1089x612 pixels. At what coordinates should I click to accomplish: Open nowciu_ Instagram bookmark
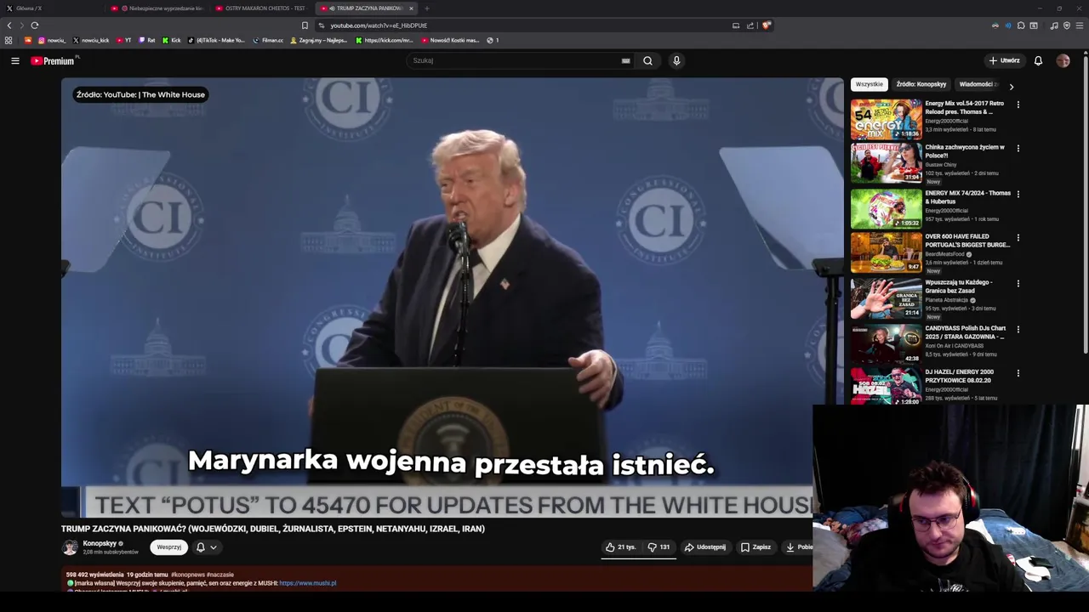click(52, 40)
